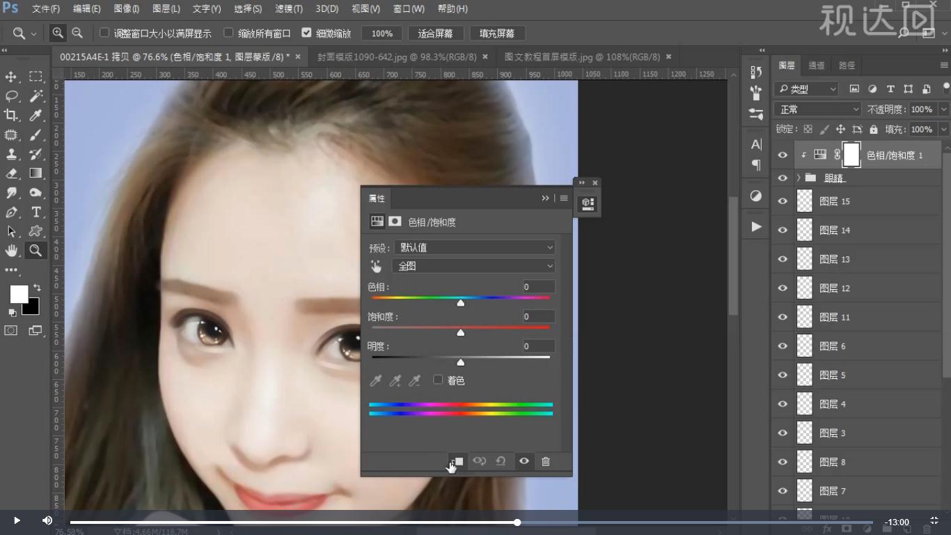Screen dimensions: 951x535
Task: Hide layer 图层 15
Action: point(783,201)
